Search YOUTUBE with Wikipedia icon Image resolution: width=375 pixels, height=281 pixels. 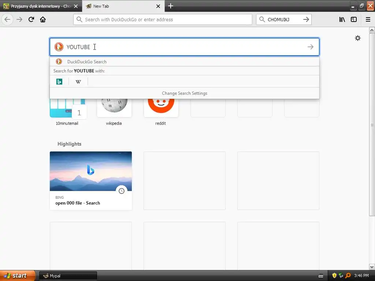click(78, 82)
